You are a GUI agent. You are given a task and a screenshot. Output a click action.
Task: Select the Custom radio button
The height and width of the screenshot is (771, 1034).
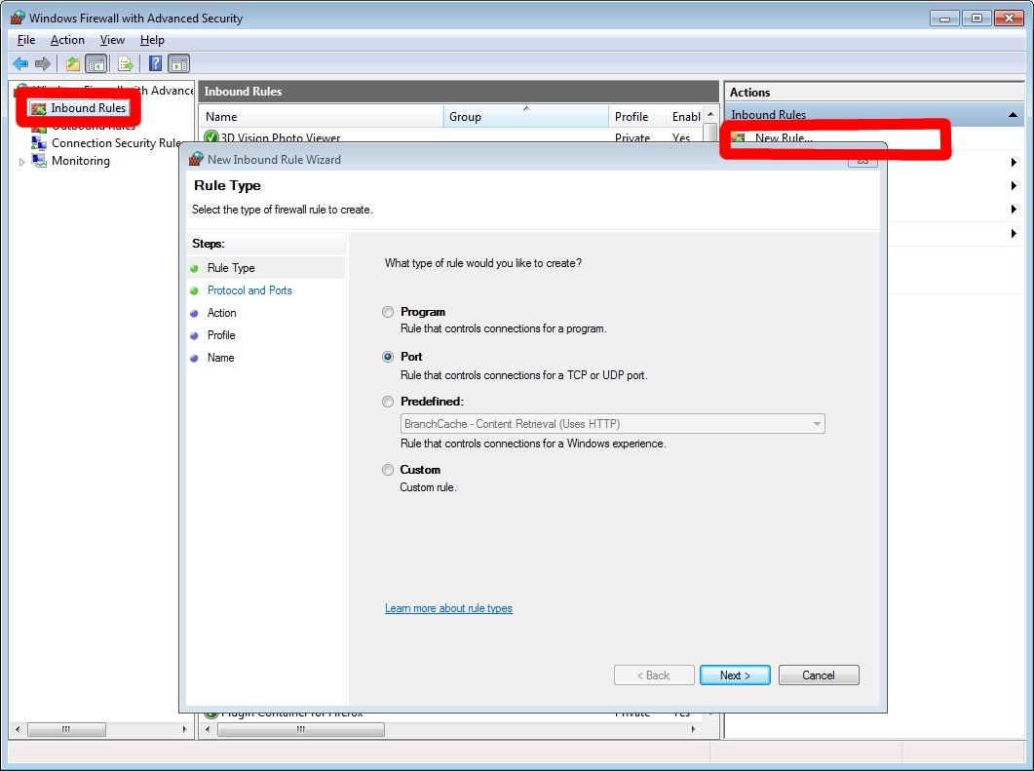[x=388, y=470]
